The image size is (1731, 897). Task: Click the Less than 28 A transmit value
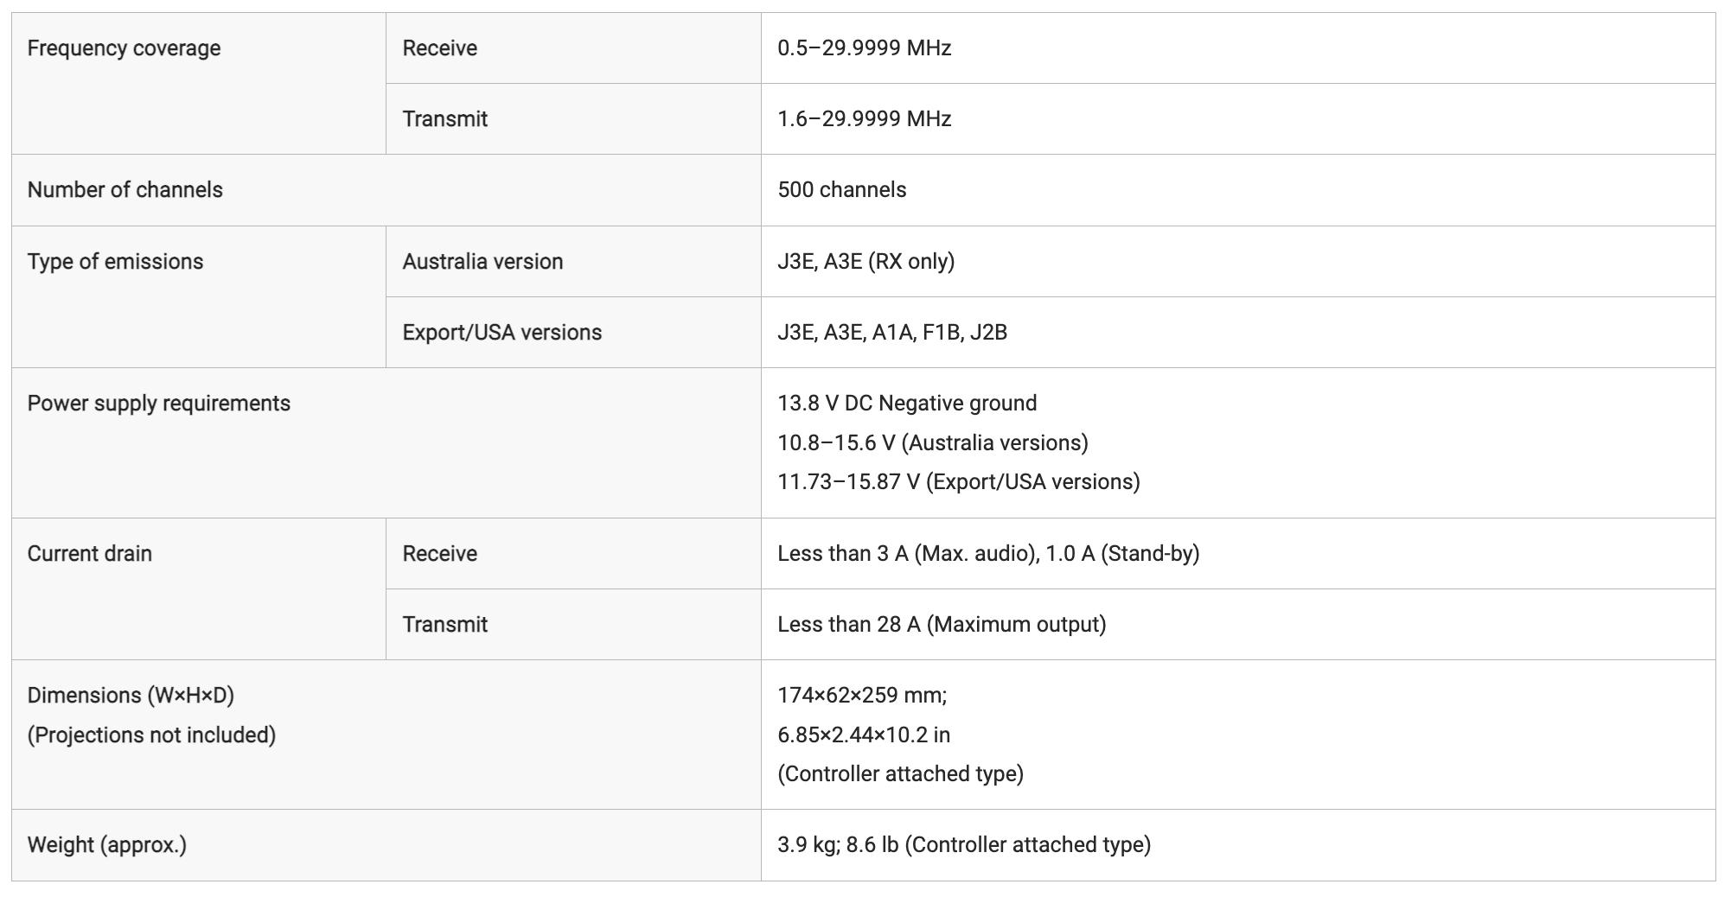pyautogui.click(x=942, y=625)
